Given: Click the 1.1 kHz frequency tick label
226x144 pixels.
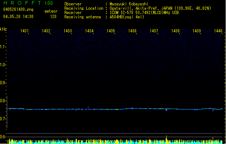Looking at the screenshot, I should pyautogui.click(x=3, y=47).
